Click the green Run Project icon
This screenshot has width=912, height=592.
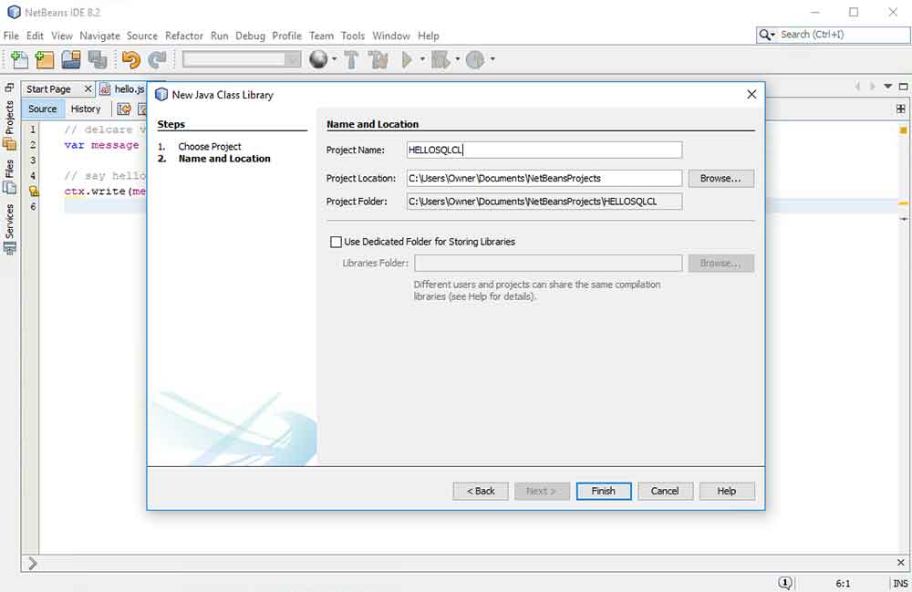pos(407,59)
